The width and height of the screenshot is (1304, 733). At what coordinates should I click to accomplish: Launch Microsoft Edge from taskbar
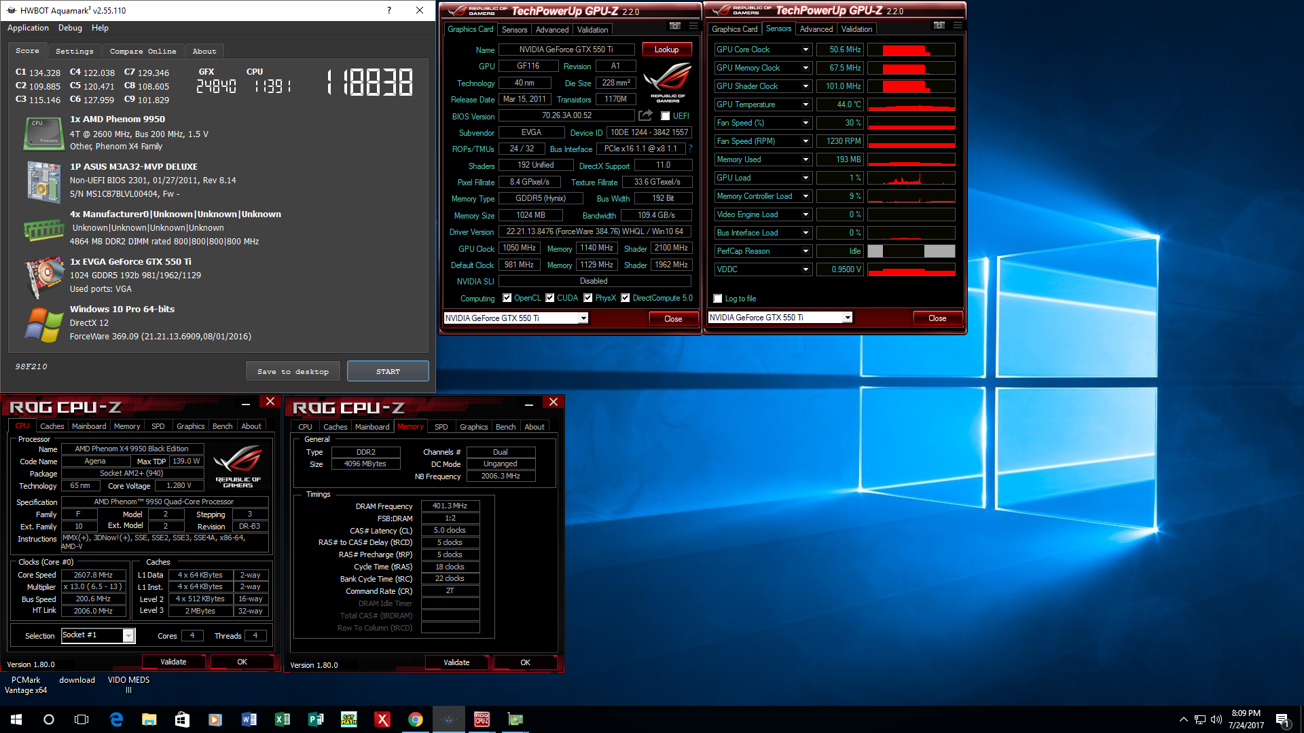coord(116,719)
